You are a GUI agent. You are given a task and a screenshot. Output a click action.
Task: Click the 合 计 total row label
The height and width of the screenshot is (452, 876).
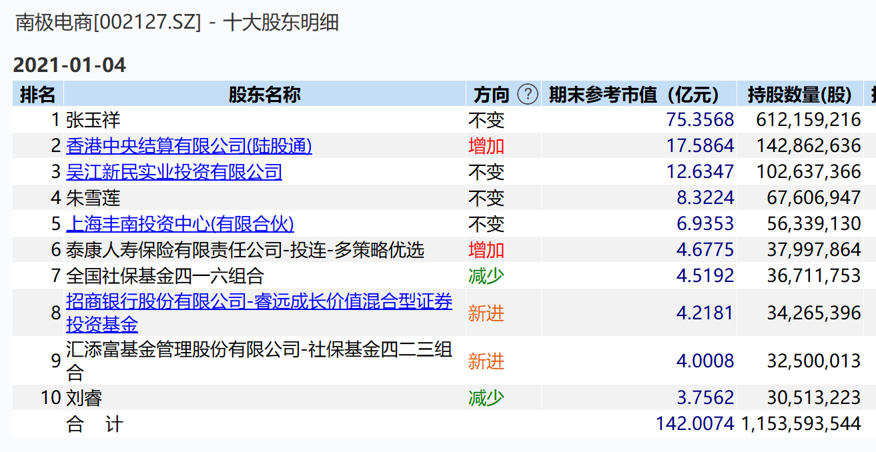click(x=95, y=424)
